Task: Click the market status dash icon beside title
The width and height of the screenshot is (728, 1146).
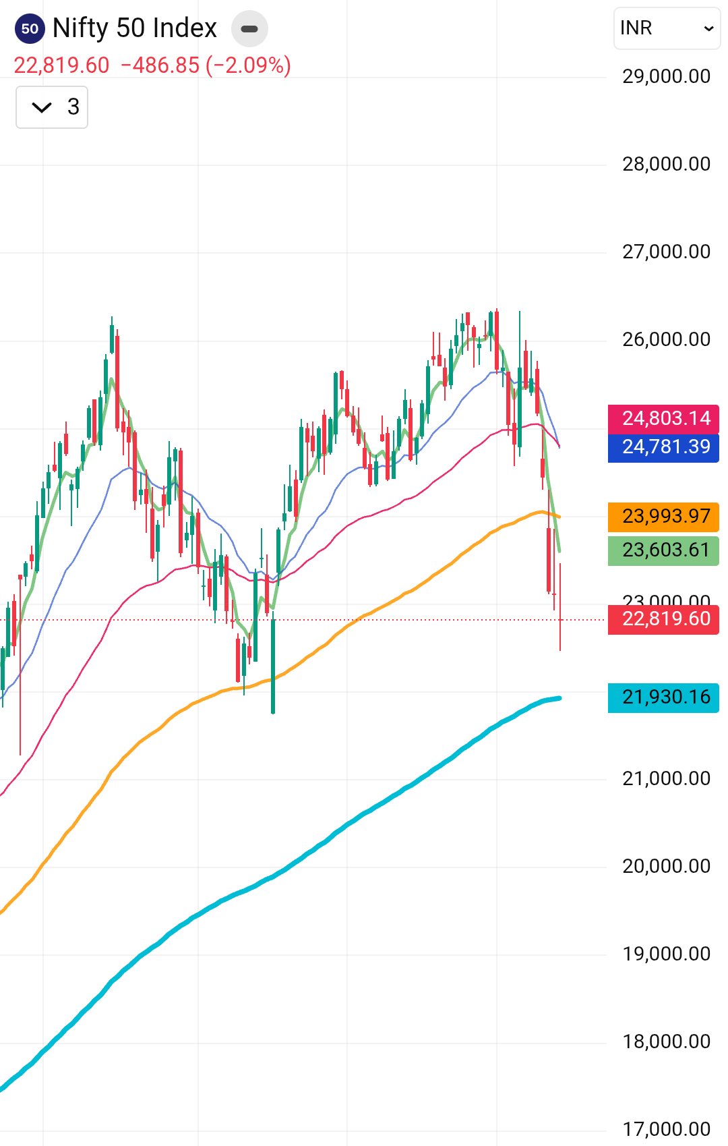Action: [x=249, y=29]
